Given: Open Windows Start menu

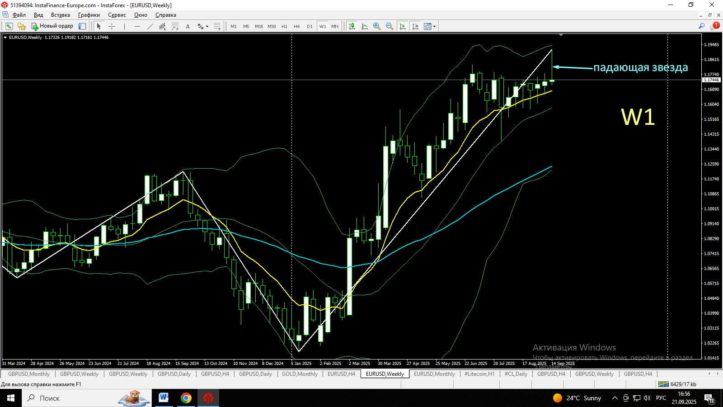Looking at the screenshot, I should coord(11,398).
